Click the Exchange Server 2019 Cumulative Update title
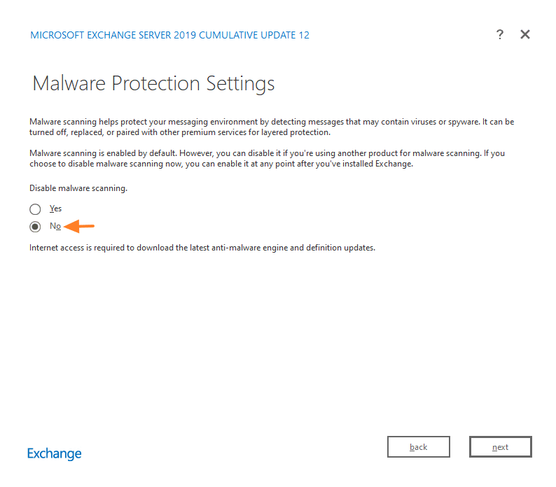Viewport: 556px width, 487px height. click(x=169, y=35)
